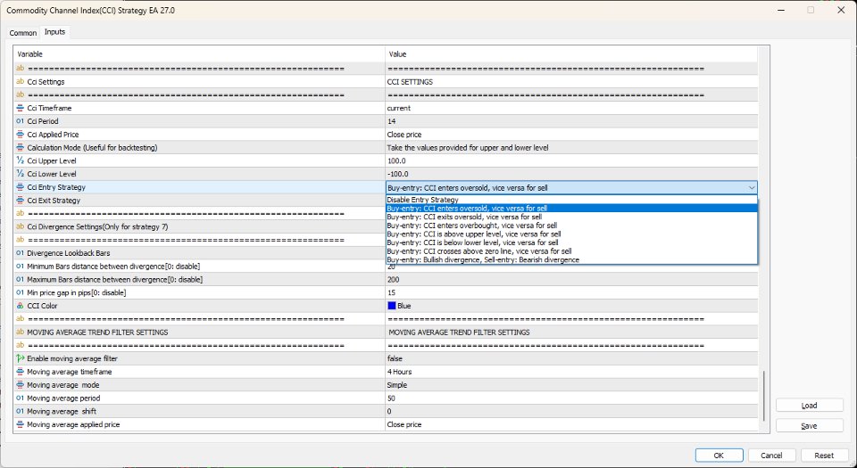
Task: Confirm settings with the OK button
Action: 719,456
